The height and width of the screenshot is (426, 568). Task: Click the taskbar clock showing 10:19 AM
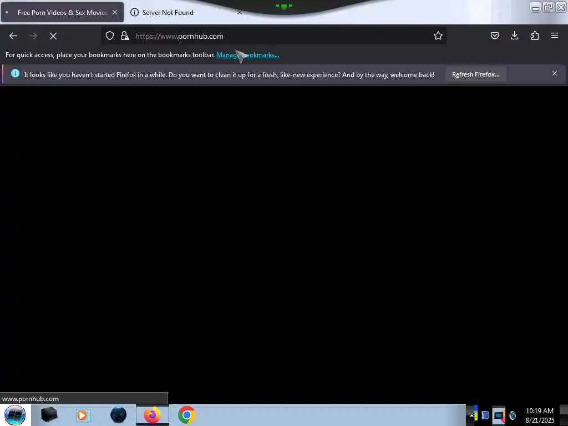pyautogui.click(x=539, y=415)
